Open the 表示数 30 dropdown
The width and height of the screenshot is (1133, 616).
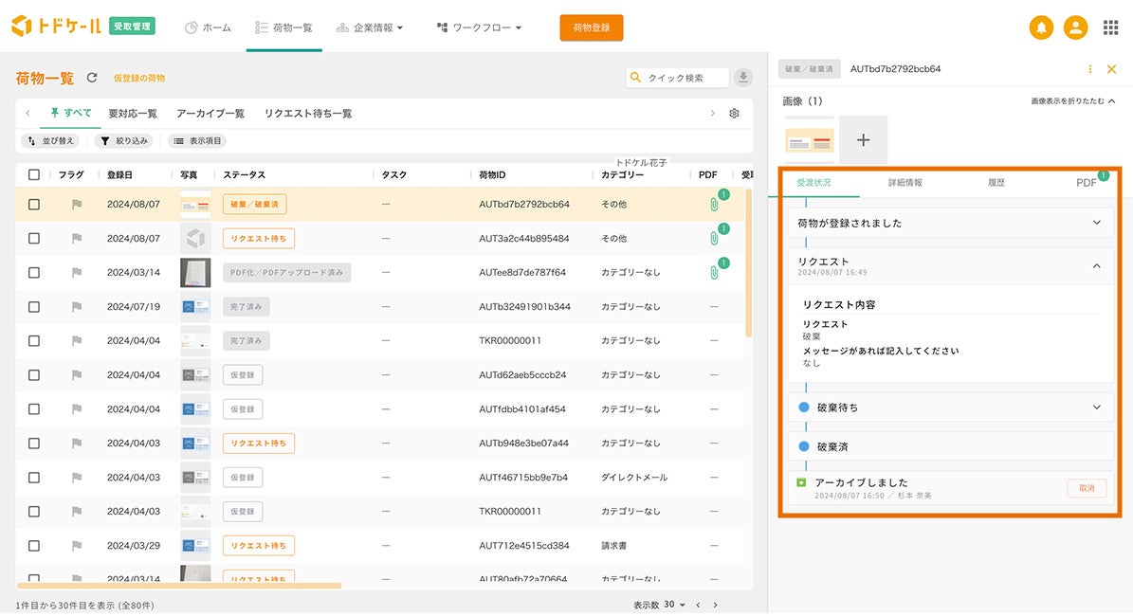(673, 605)
